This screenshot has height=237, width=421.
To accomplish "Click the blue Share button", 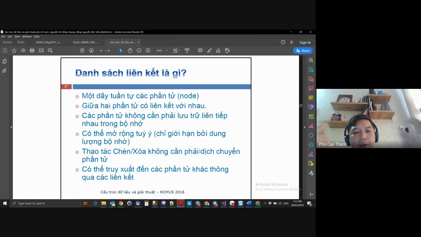I will pos(303,50).
